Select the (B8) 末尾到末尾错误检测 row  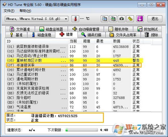[x=74, y=88]
